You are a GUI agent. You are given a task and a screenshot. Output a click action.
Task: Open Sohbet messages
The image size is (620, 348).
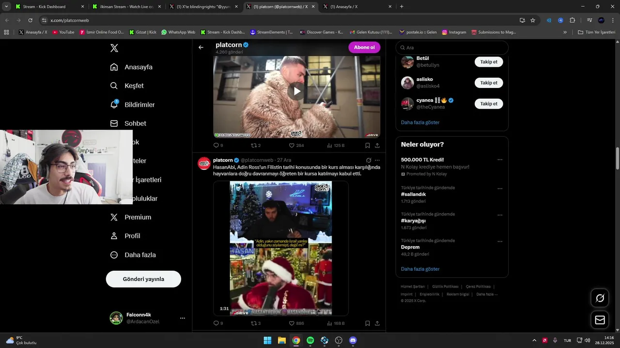tap(128, 123)
